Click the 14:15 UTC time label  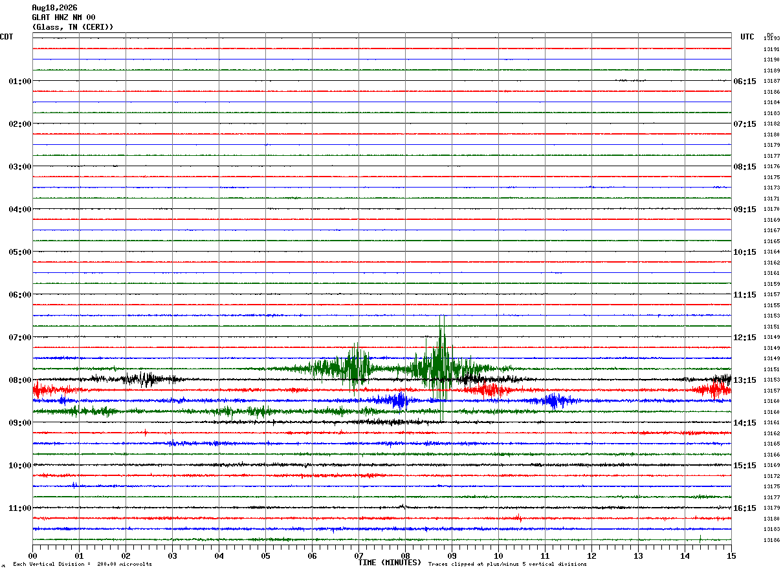pos(745,423)
